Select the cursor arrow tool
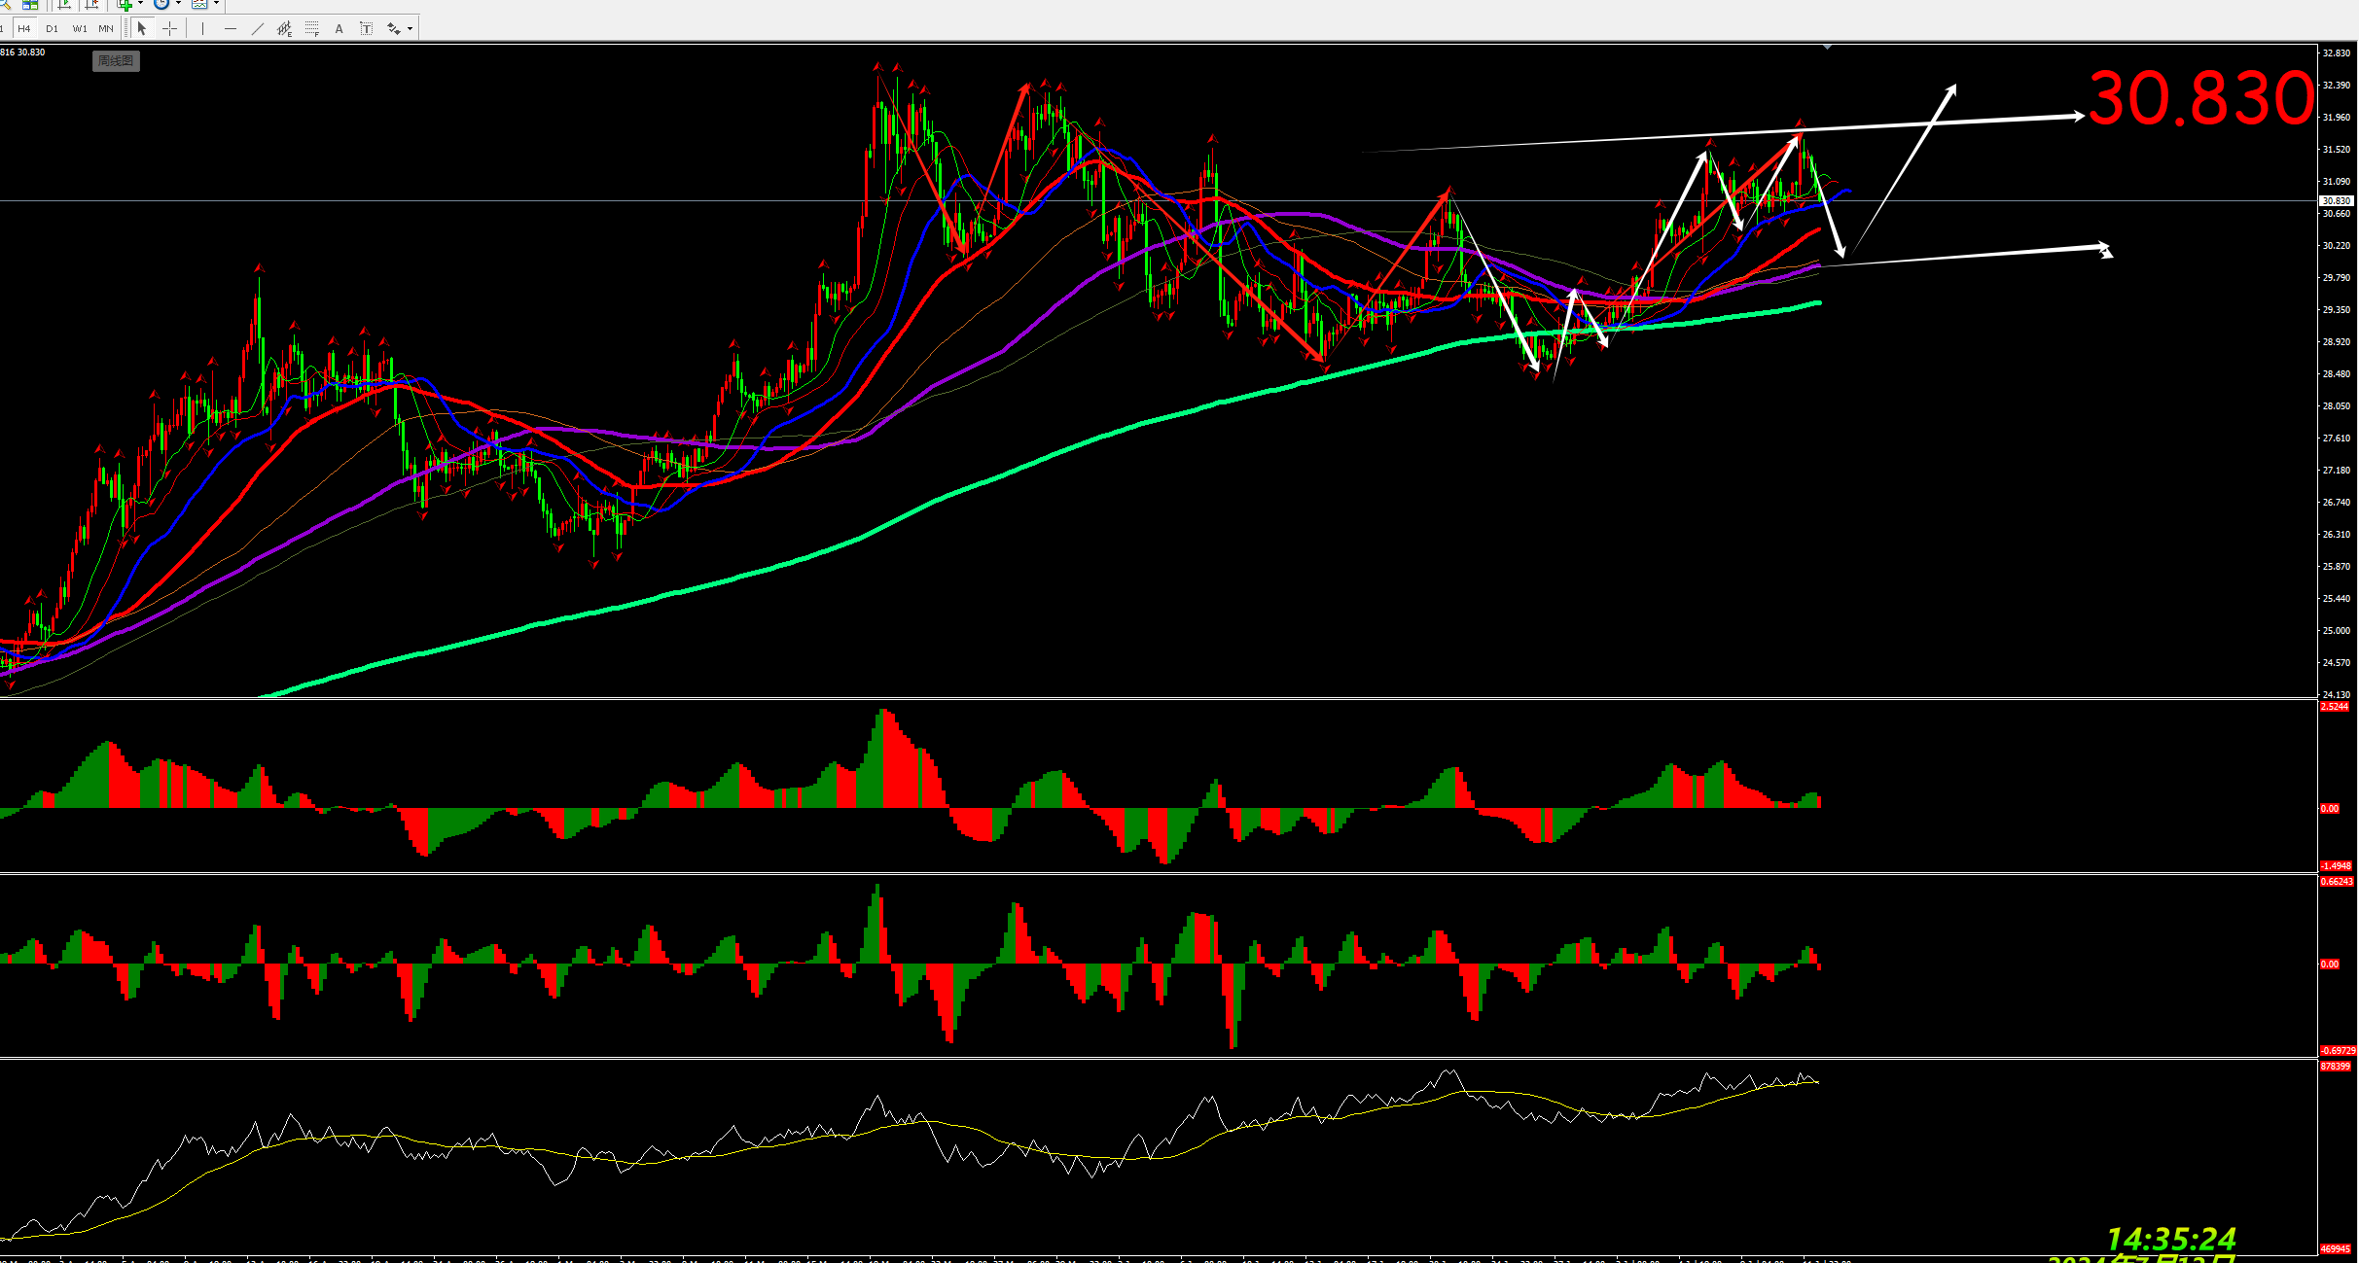 click(142, 28)
